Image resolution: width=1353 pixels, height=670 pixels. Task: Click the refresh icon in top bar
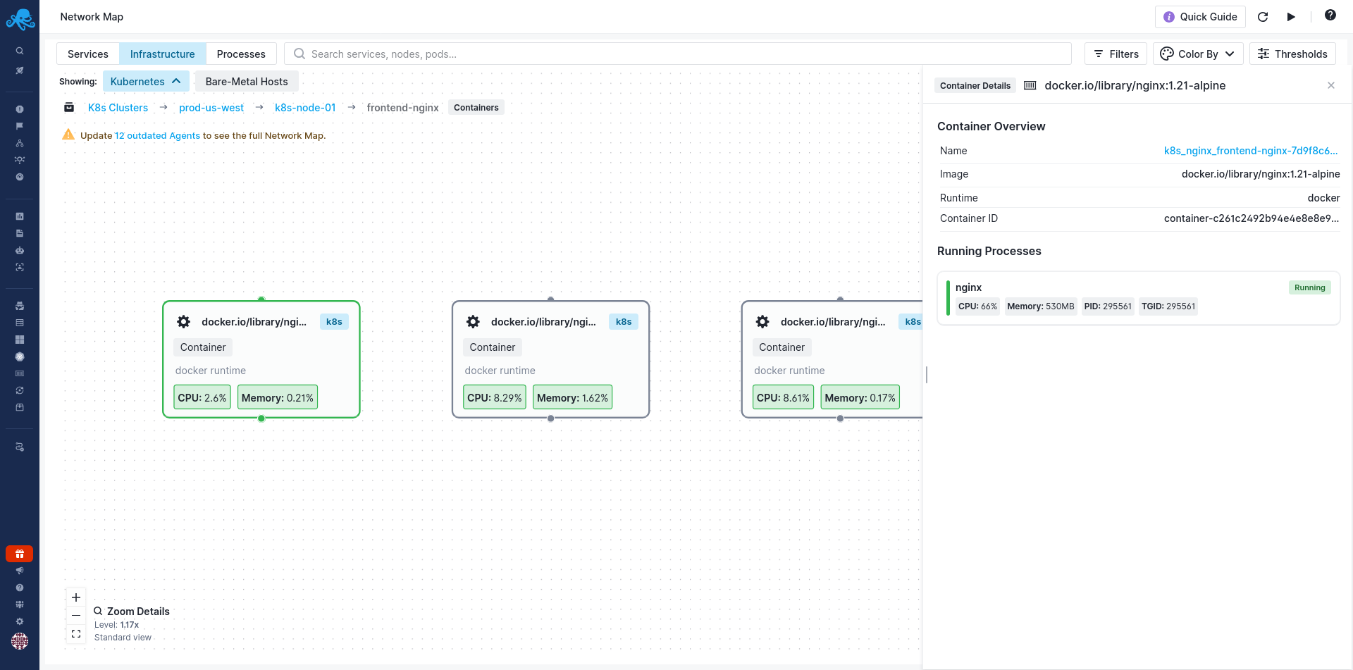pos(1263,17)
